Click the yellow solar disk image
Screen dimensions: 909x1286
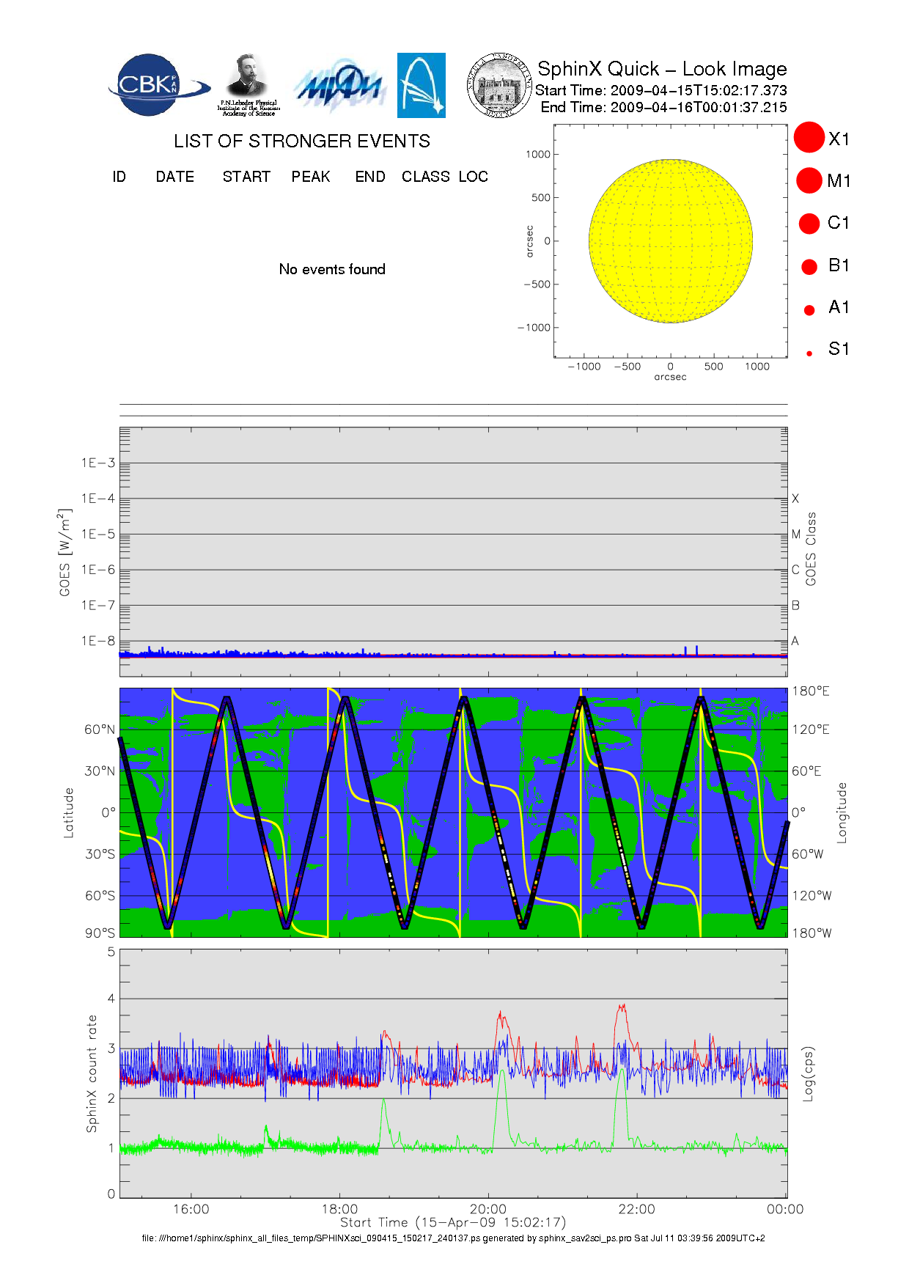(670, 240)
